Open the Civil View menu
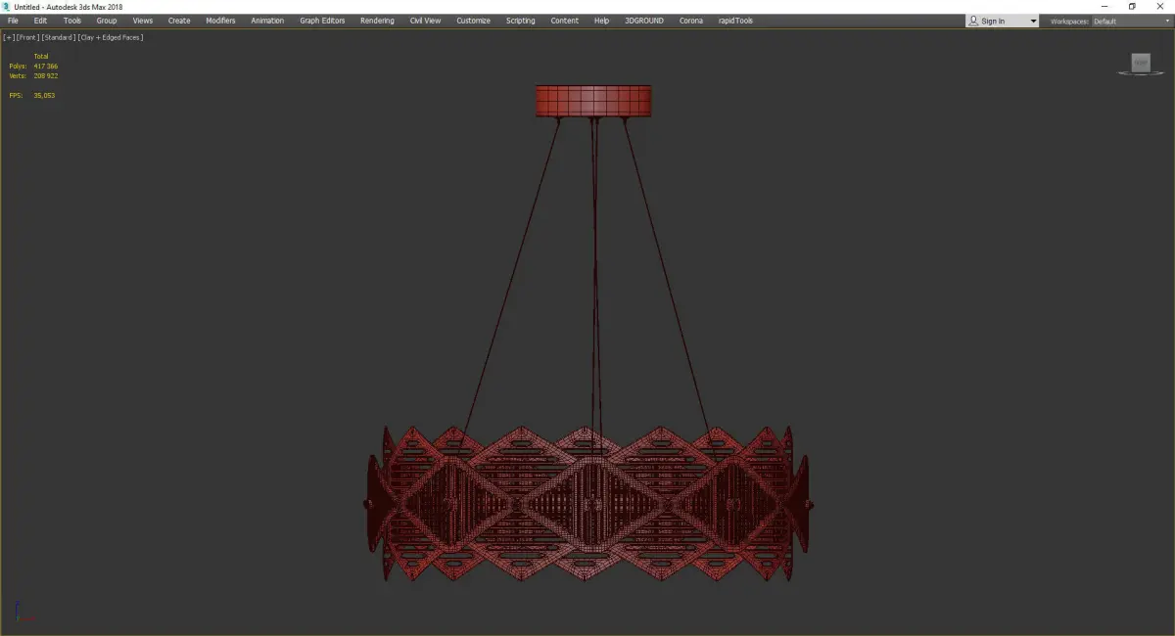 [425, 21]
